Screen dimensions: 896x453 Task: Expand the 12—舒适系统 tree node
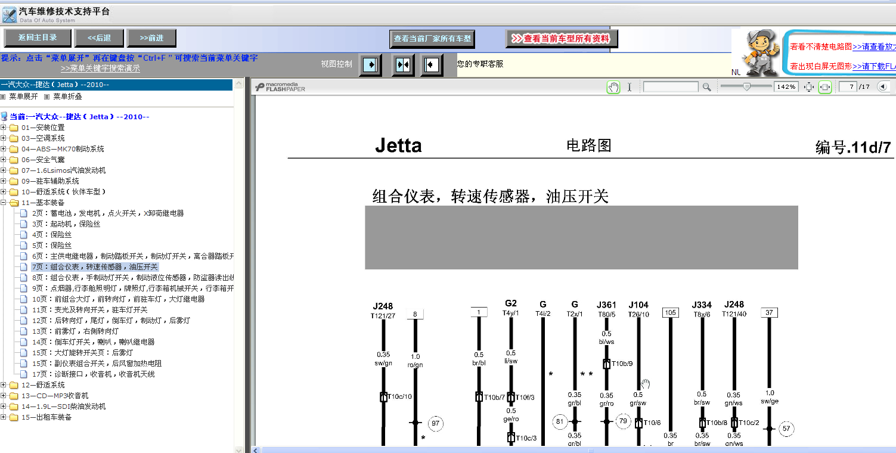click(4, 385)
